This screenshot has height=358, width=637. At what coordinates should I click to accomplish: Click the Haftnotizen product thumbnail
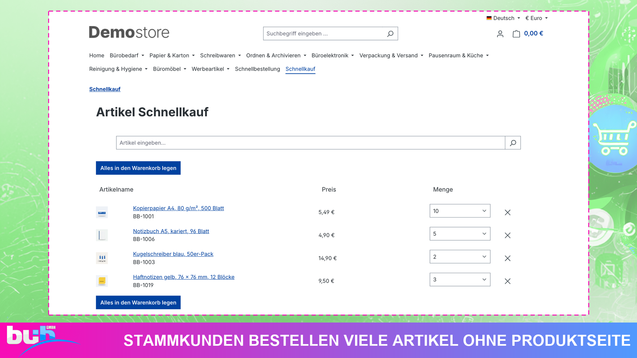(x=102, y=281)
